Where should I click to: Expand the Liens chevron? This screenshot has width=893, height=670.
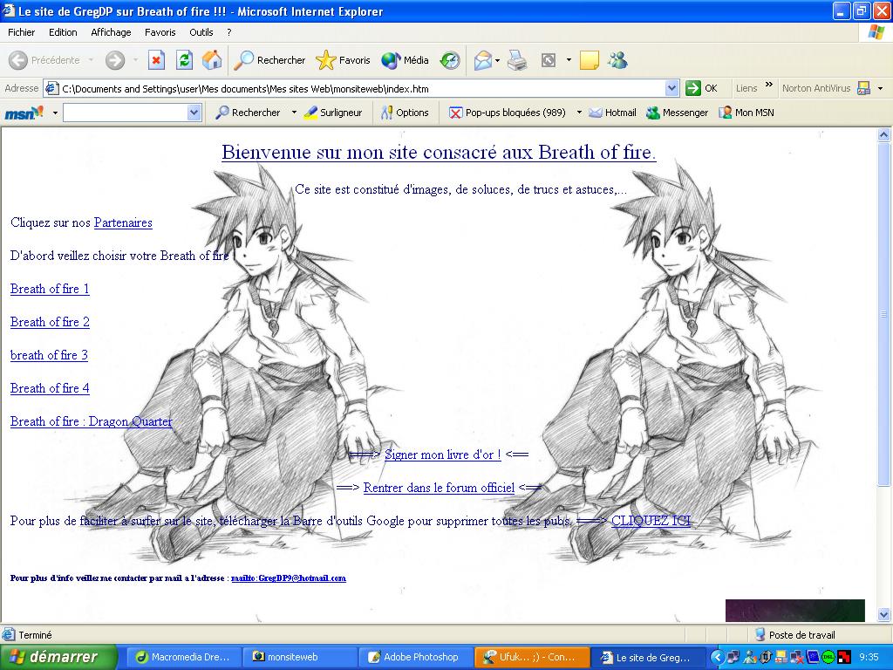(x=769, y=85)
